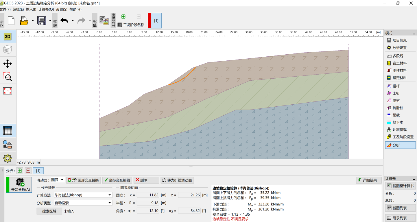Collapse the 模式 panel with minus icon

414,34
